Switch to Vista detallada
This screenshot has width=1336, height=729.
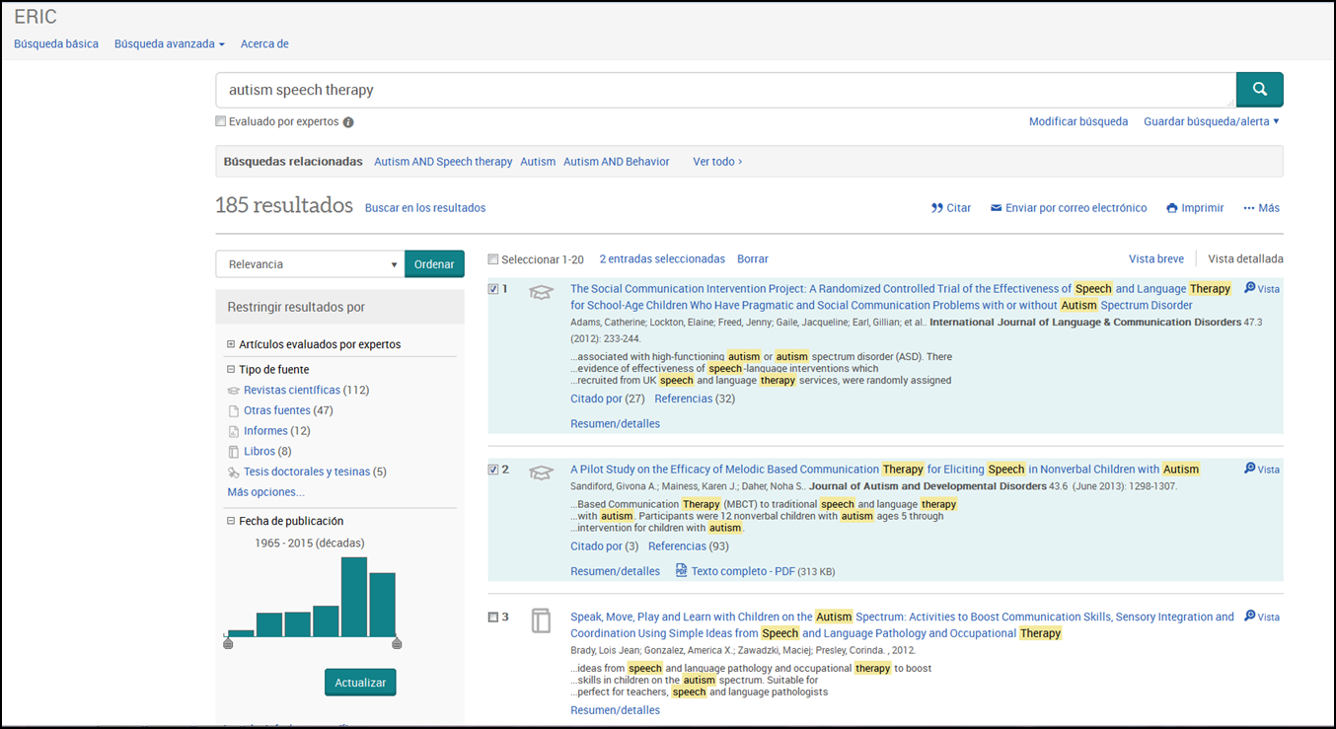[x=1245, y=258]
